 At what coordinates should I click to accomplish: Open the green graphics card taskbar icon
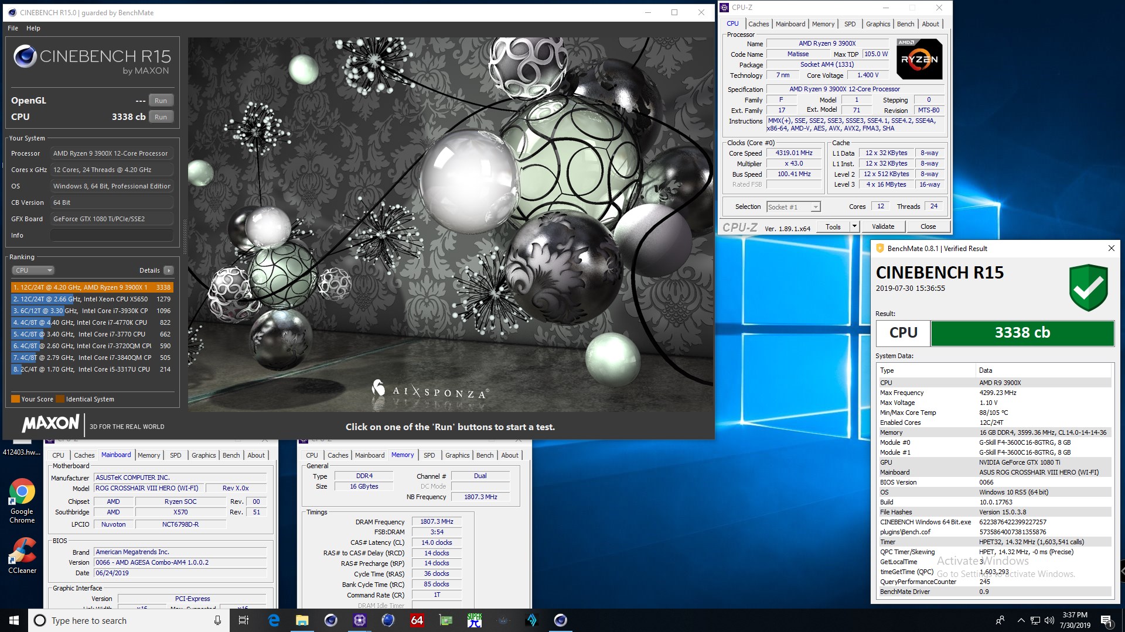445,620
